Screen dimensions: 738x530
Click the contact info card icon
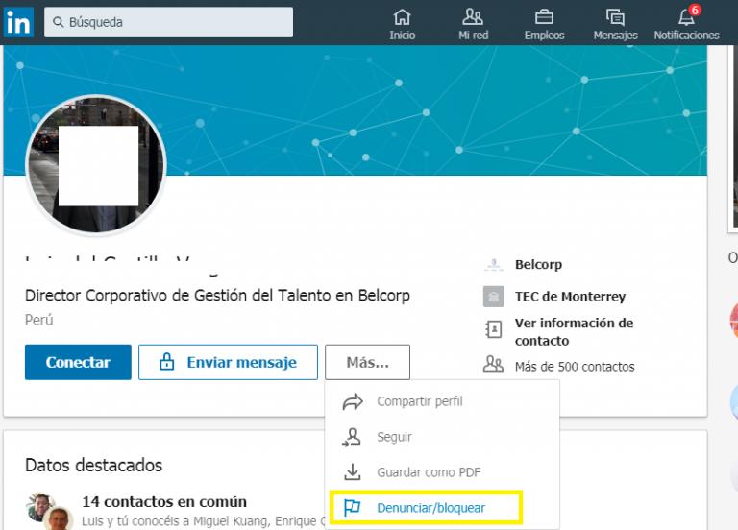[x=493, y=331]
